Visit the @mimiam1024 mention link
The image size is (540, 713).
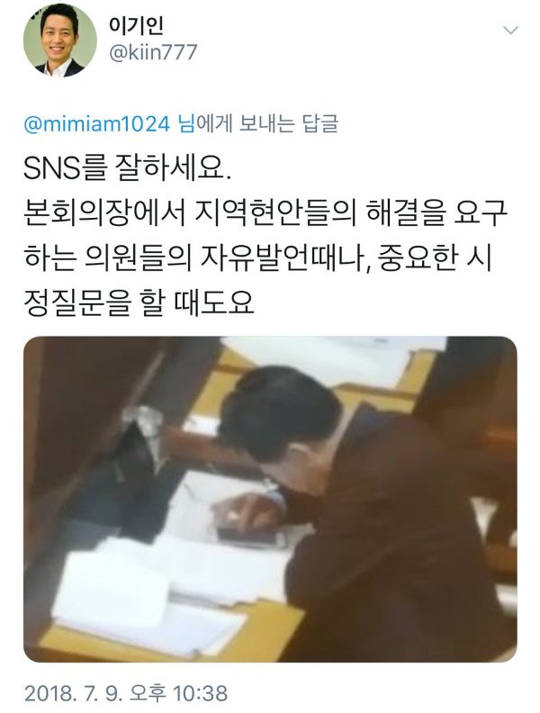(x=97, y=124)
